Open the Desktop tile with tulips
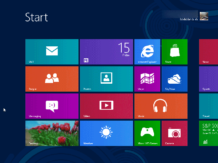The height and width of the screenshot is (163, 218). coord(52,133)
